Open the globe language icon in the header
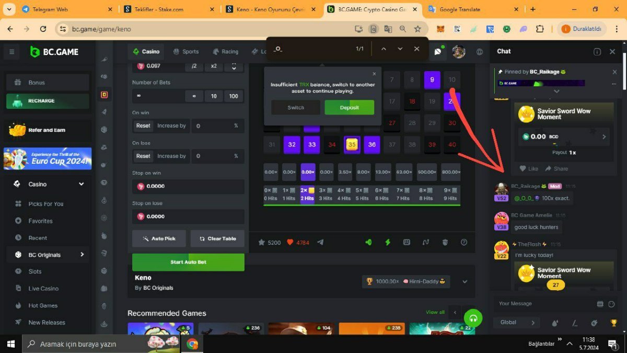 [480, 51]
